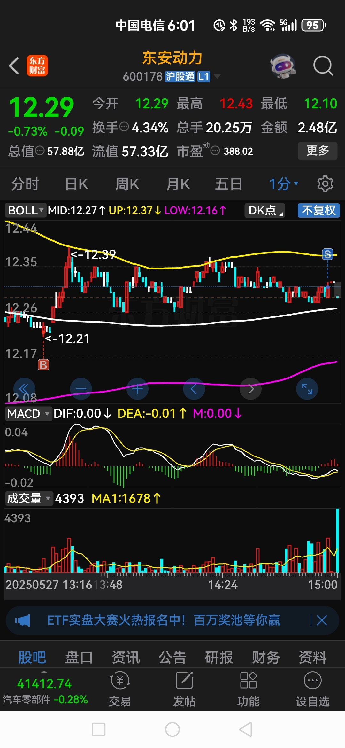Tap 总手 20.25万 value
This screenshot has height=748, width=345.
229,128
